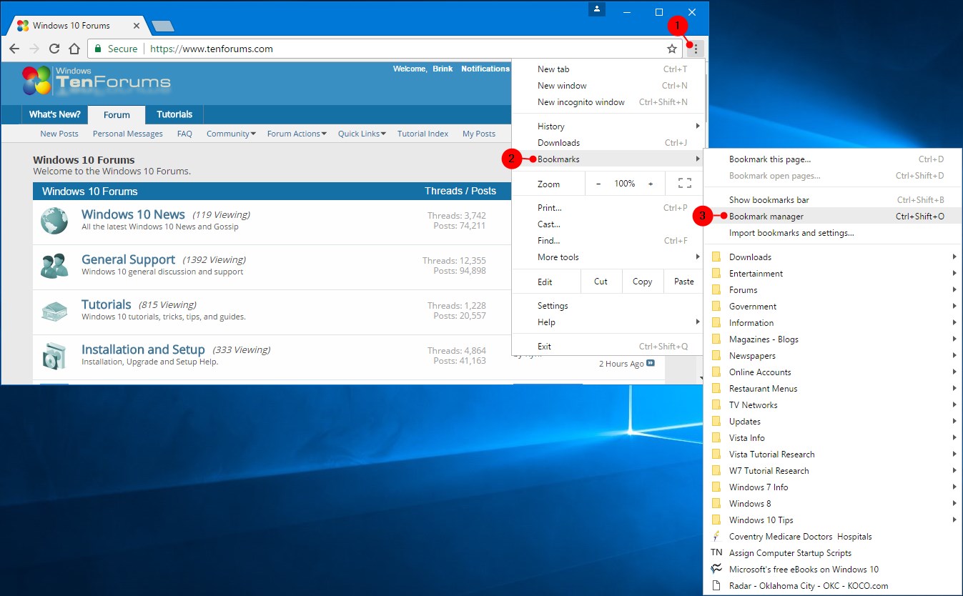The height and width of the screenshot is (596, 963).
Task: Open the Notifications link
Action: tap(485, 69)
